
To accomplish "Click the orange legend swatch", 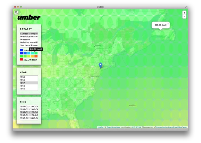I will (36, 56).
